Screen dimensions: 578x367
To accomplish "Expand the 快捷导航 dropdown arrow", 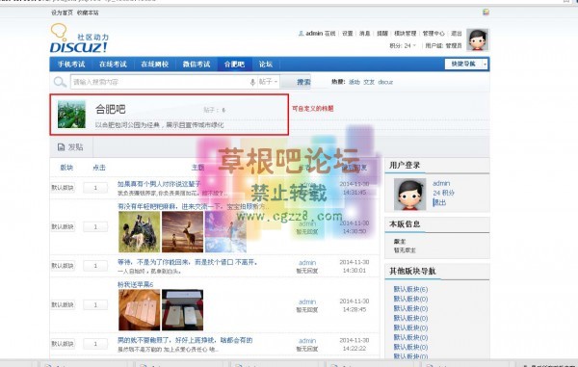I will 486,65.
